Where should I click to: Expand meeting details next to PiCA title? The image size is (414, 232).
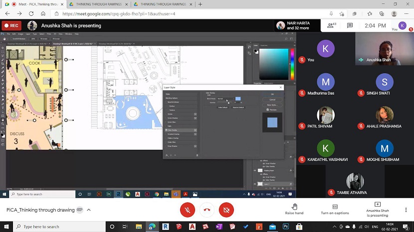(x=89, y=210)
